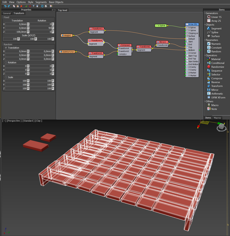Select the Note item under Others
The width and height of the screenshot is (230, 236).
[x=212, y=109]
